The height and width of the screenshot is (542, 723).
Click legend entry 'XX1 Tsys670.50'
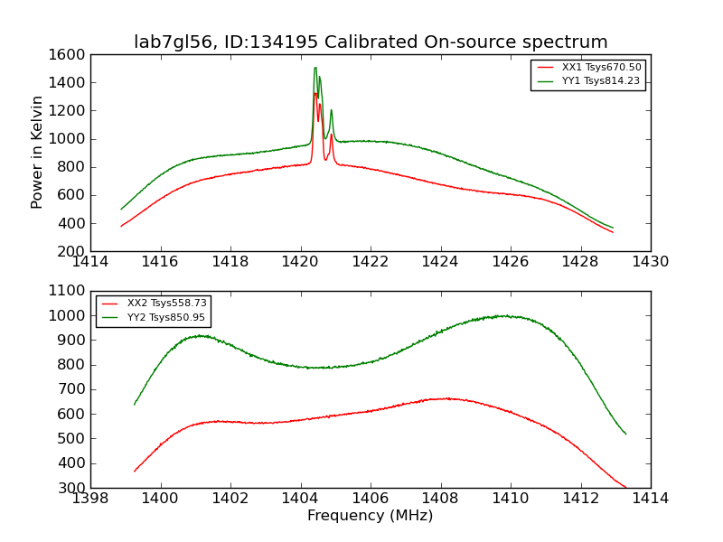(x=601, y=67)
